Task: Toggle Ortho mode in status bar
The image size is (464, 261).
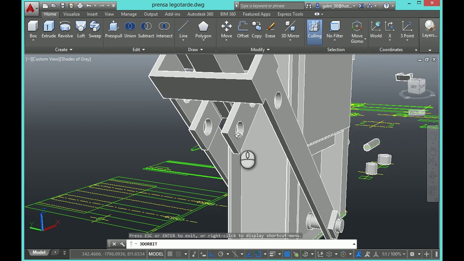Action: point(212,254)
